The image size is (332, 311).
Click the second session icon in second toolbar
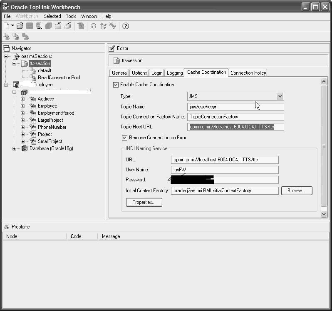[x=16, y=36]
